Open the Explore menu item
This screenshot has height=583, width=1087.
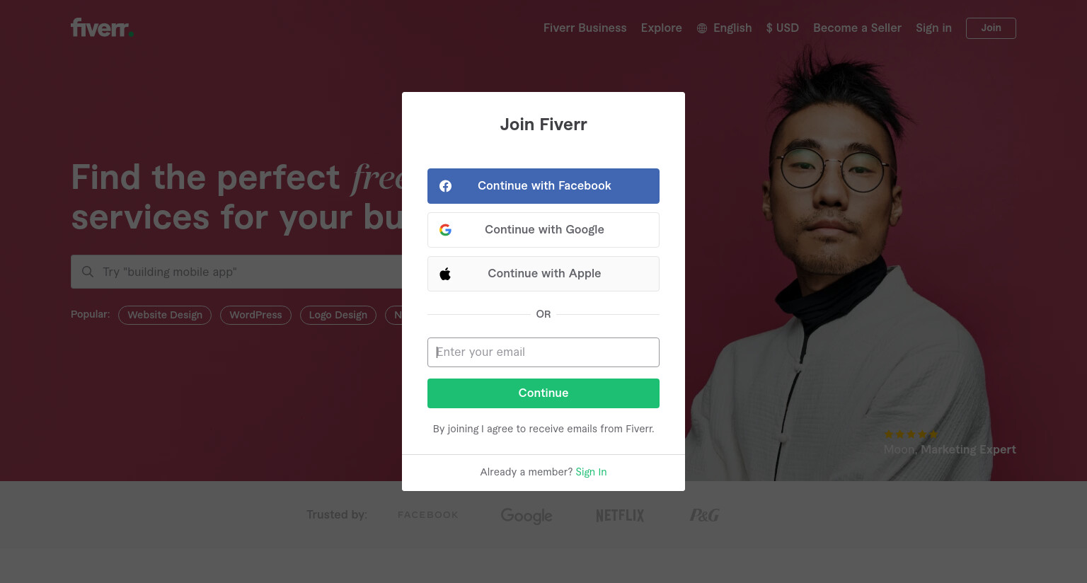click(x=661, y=28)
